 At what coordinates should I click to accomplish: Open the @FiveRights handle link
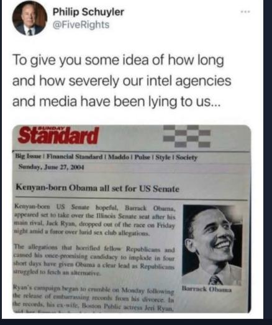pos(81,25)
